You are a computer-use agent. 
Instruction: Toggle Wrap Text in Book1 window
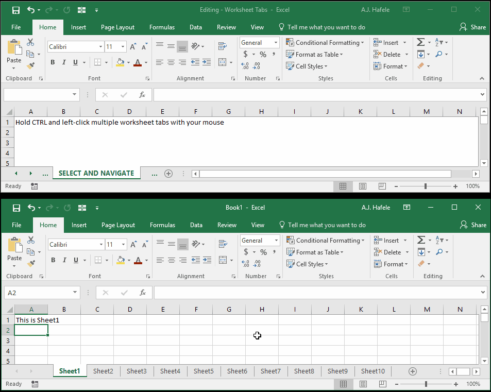click(223, 244)
